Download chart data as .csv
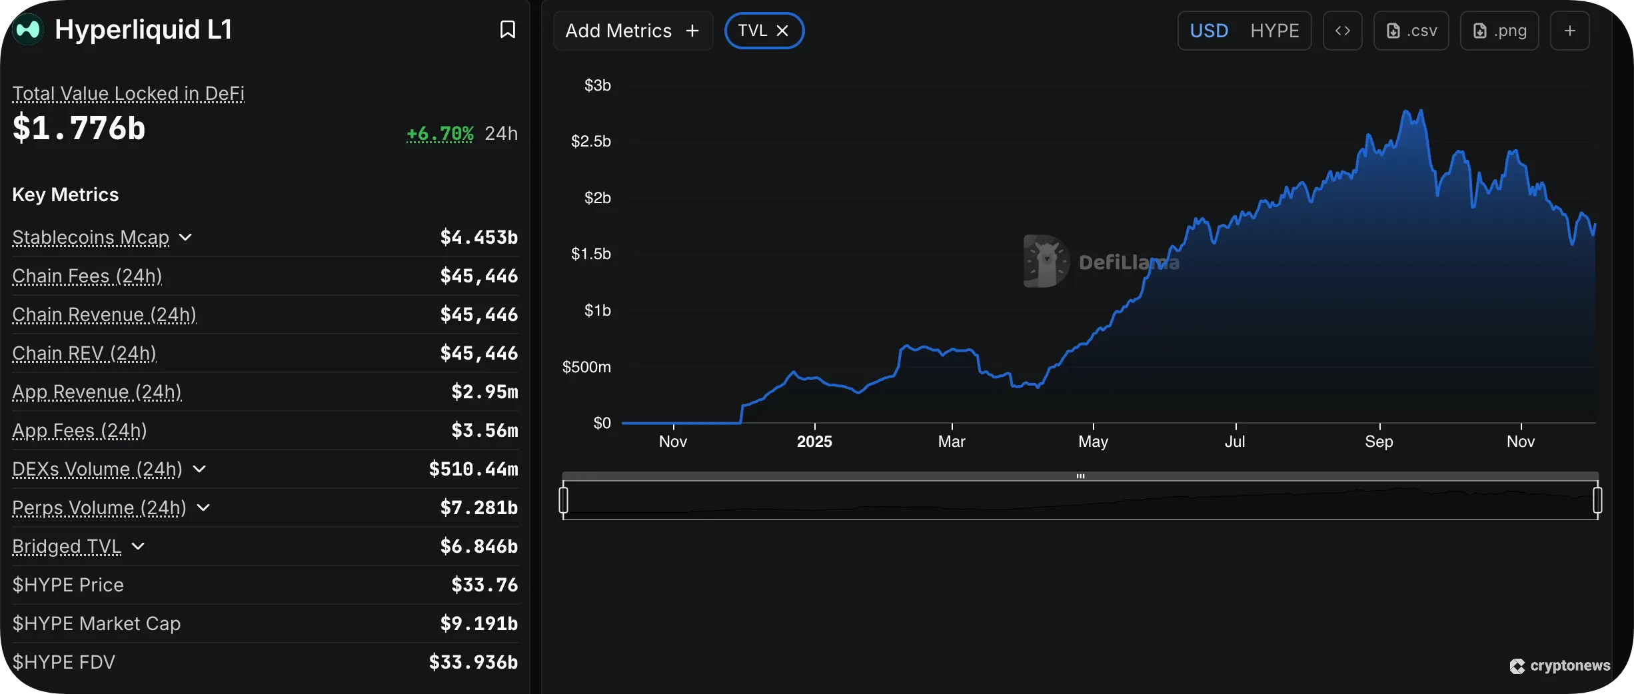Screen dimensions: 1634x694 point(1411,31)
